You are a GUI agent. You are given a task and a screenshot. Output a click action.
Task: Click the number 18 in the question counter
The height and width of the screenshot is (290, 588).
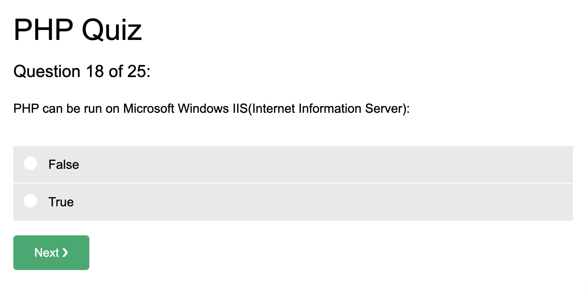tap(95, 71)
